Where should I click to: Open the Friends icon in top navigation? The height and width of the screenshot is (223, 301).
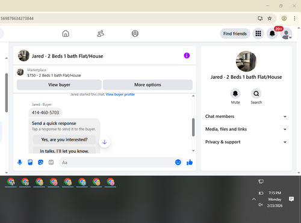click(101, 34)
